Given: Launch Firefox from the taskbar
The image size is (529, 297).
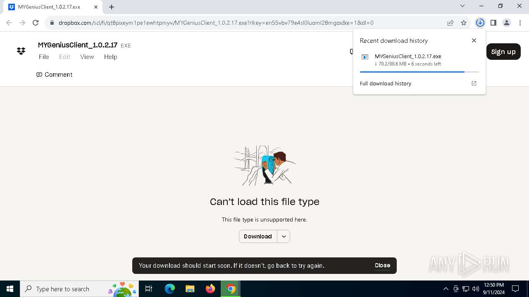Looking at the screenshot, I should [x=210, y=289].
